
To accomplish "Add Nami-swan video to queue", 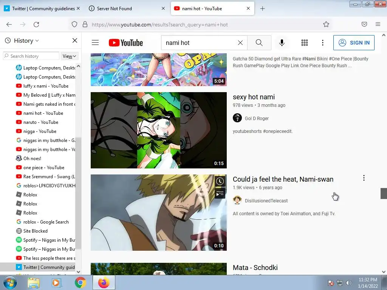I will pos(220,194).
